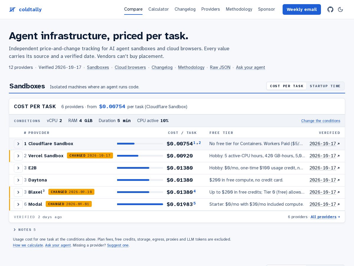Click the Weekly email button
Viewport: 354px width, 266px height.
(302, 9)
